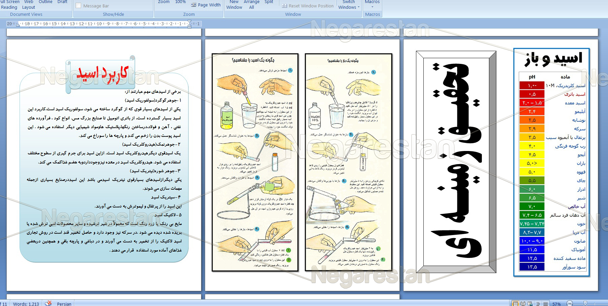Click the ruler left indent triangle near 20
This screenshot has width=608, height=306.
pos(17,25)
